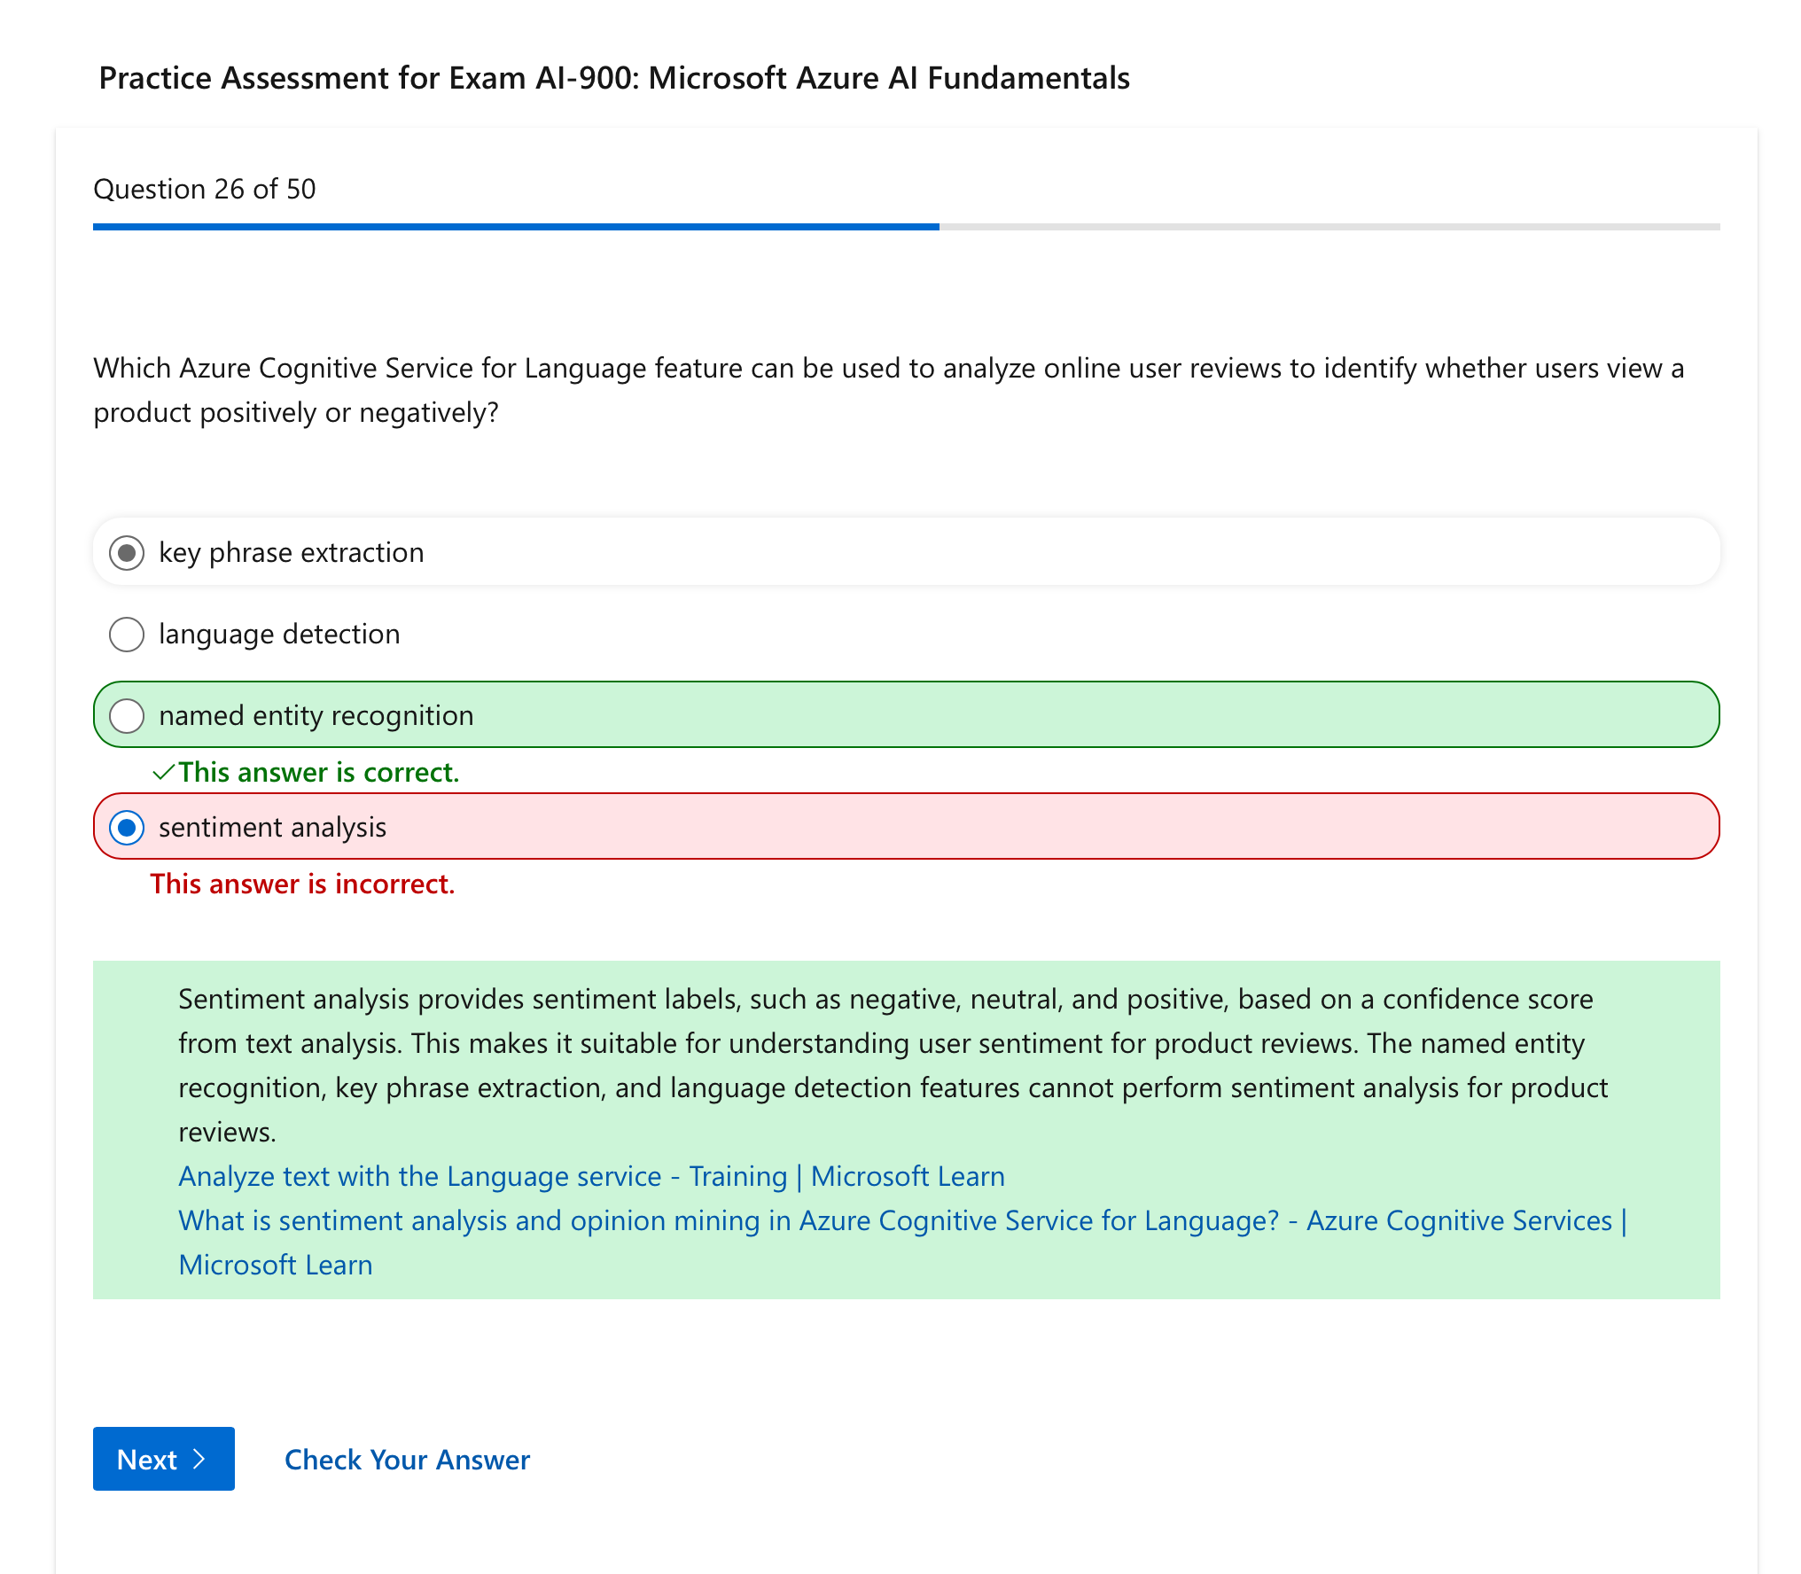Image resolution: width=1801 pixels, height=1574 pixels.
Task: Click the Practice Assessment for Exam AI-900 title
Action: pyautogui.click(x=614, y=78)
